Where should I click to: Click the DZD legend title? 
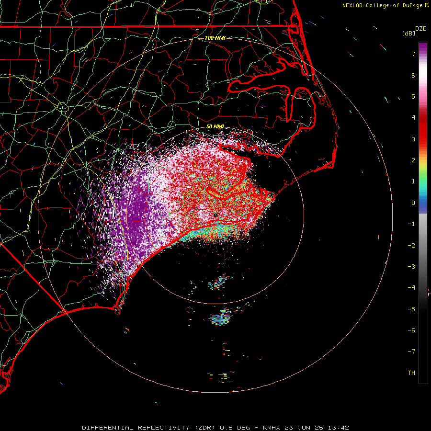(x=421, y=29)
